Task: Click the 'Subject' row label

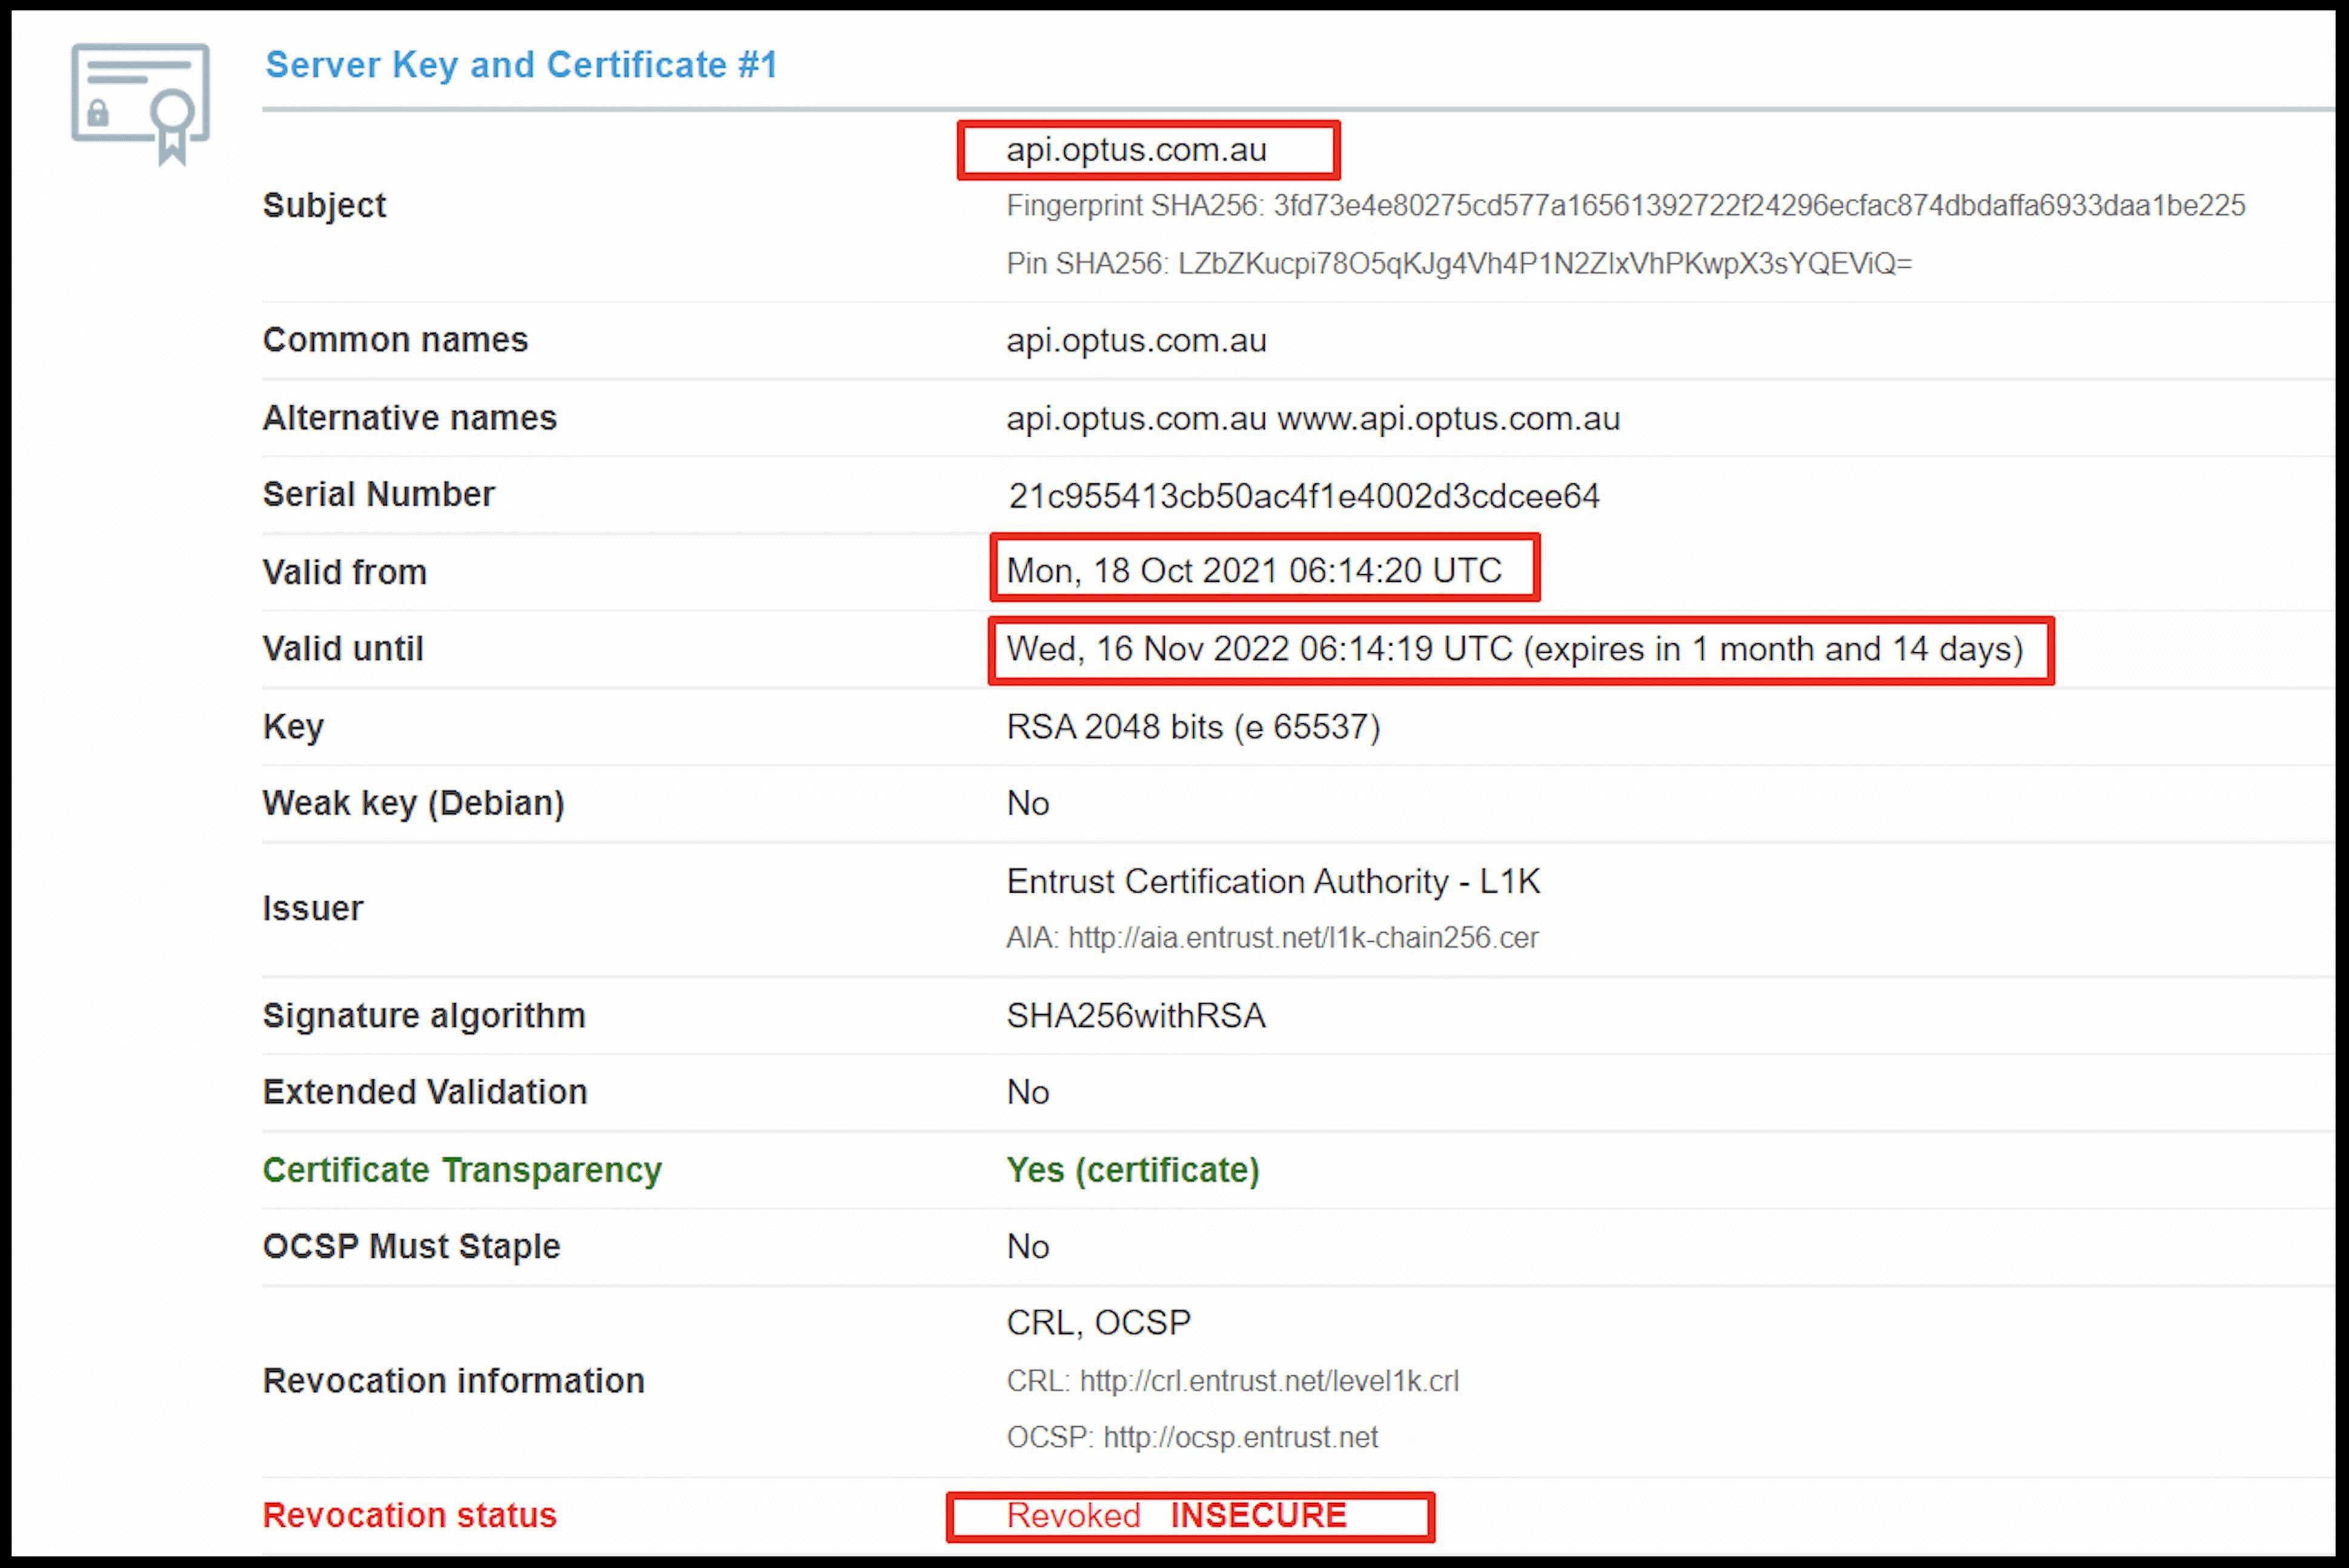Action: (x=324, y=206)
